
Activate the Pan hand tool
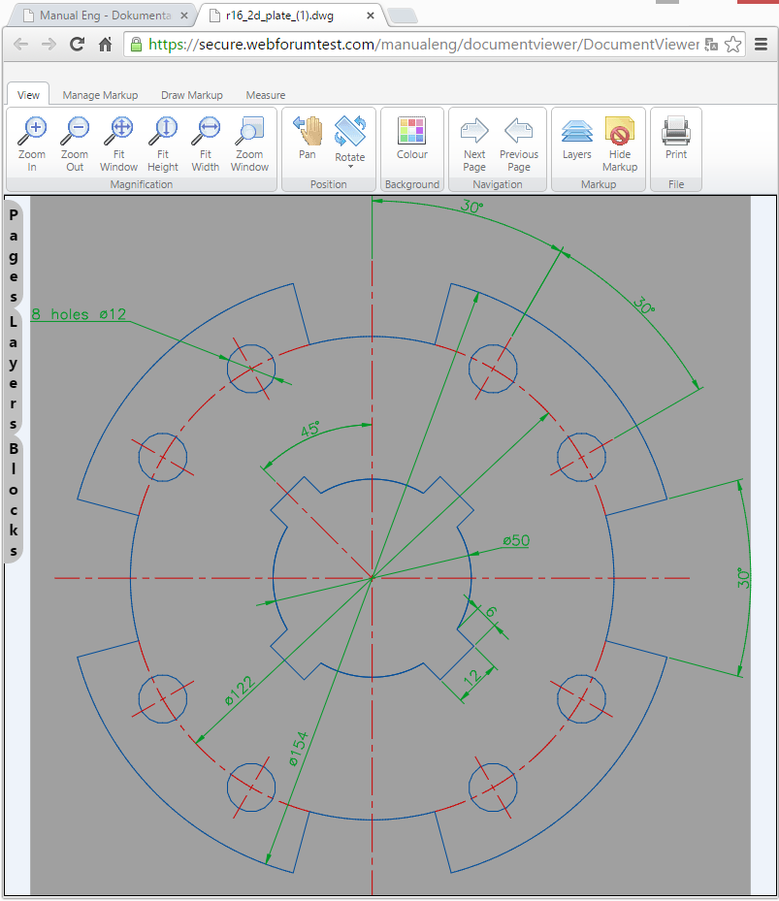pyautogui.click(x=308, y=138)
